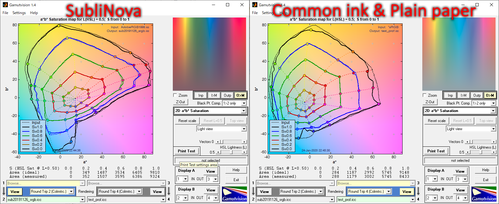Toggle the Outp button in right window
The width and height of the screenshot is (499, 204).
[477, 95]
